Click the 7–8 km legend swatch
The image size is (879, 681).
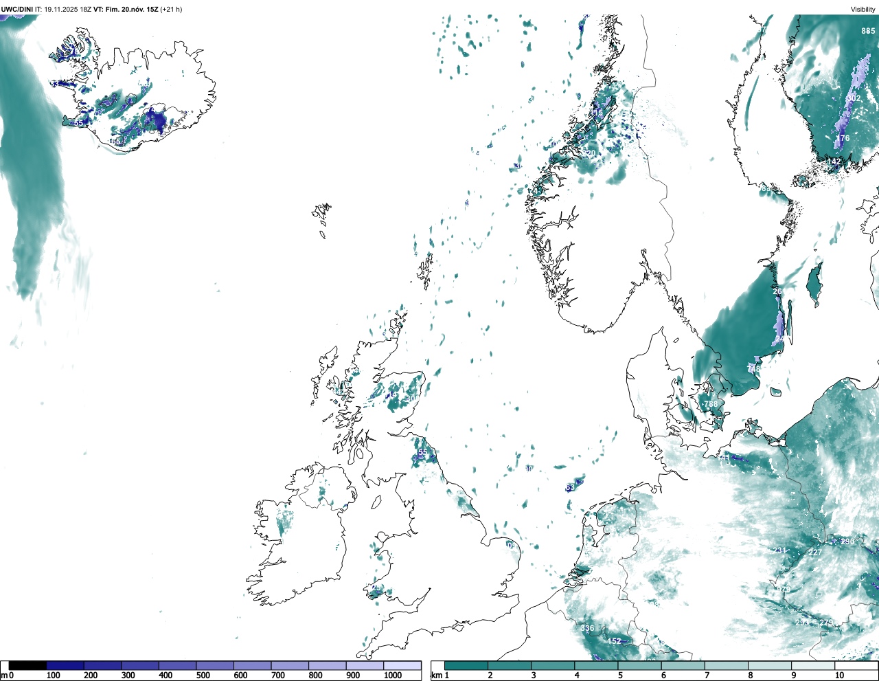click(x=727, y=665)
